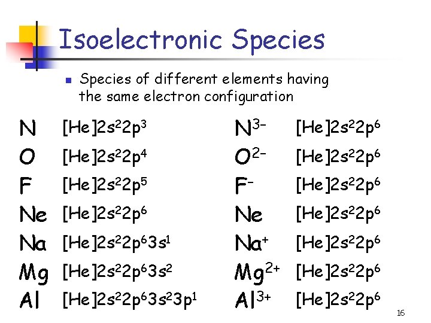The image size is (431, 323).
Task: Click the Al configuration ending in 3p1
Action: (x=130, y=300)
